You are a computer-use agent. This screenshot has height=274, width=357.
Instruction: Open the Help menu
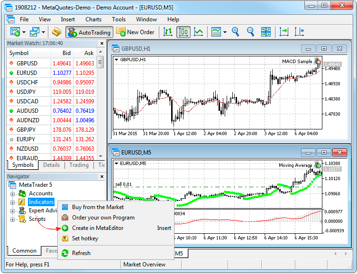tap(173, 19)
